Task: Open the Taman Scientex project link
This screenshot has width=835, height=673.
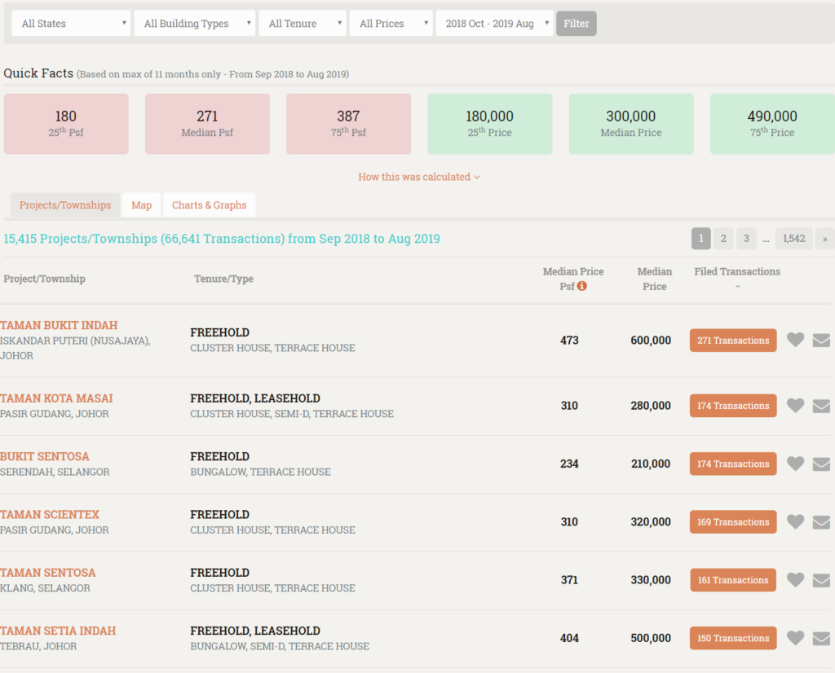Action: 50,515
